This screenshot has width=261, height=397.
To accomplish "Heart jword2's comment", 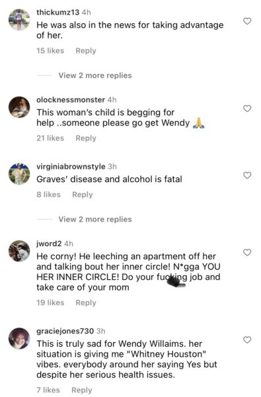I will tap(247, 253).
